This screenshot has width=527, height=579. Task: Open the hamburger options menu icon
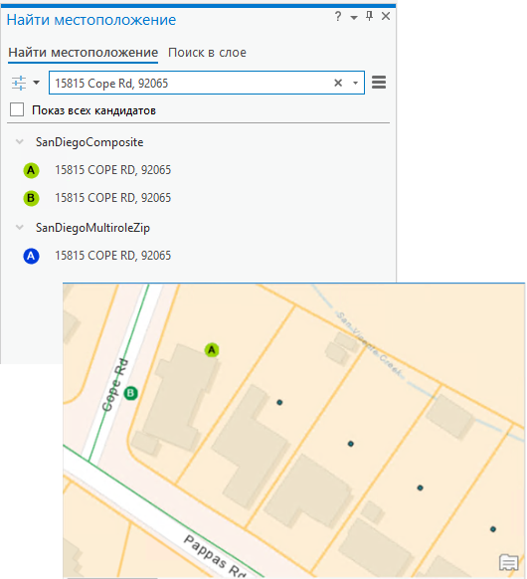pos(379,82)
